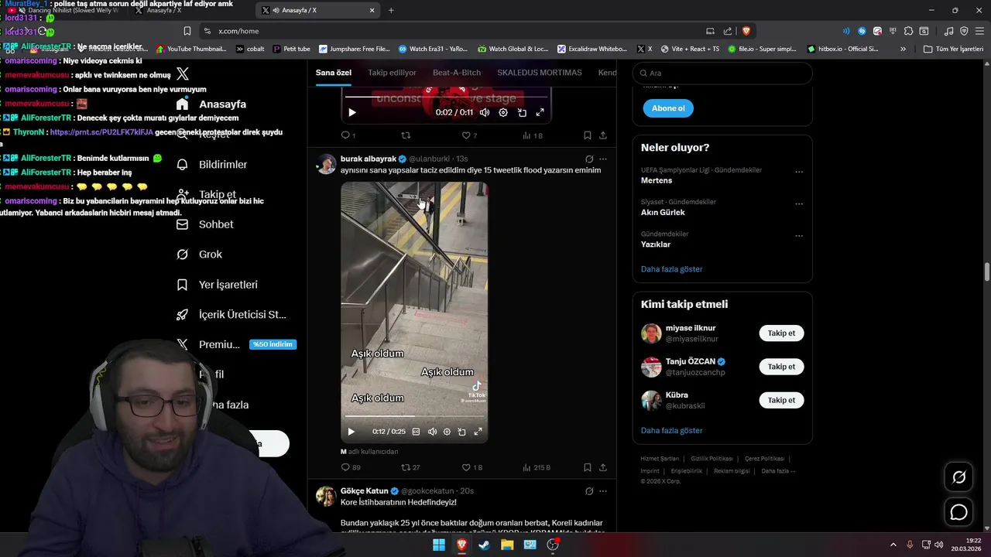Viewport: 991px width, 557px height.
Task: Open the Gizlilik Politikası footer link
Action: (x=712, y=459)
